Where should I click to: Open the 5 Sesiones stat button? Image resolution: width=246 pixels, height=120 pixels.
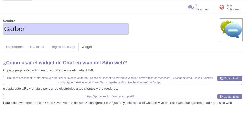click(200, 7)
